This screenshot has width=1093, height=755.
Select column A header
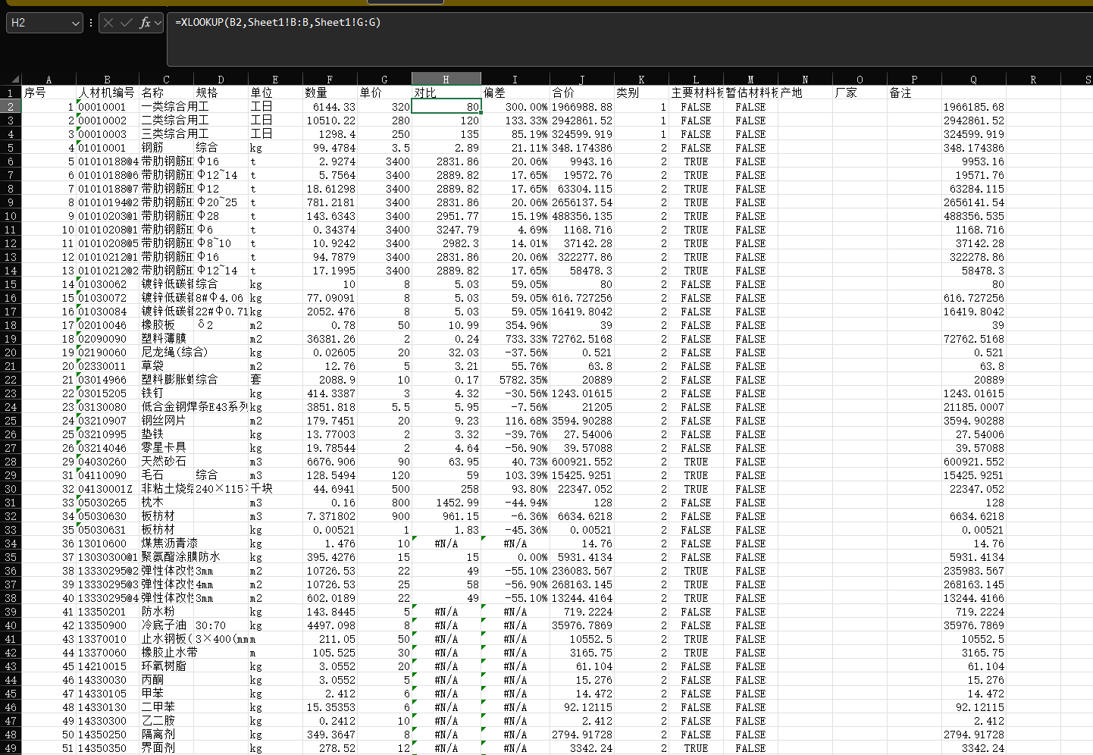[x=49, y=79]
